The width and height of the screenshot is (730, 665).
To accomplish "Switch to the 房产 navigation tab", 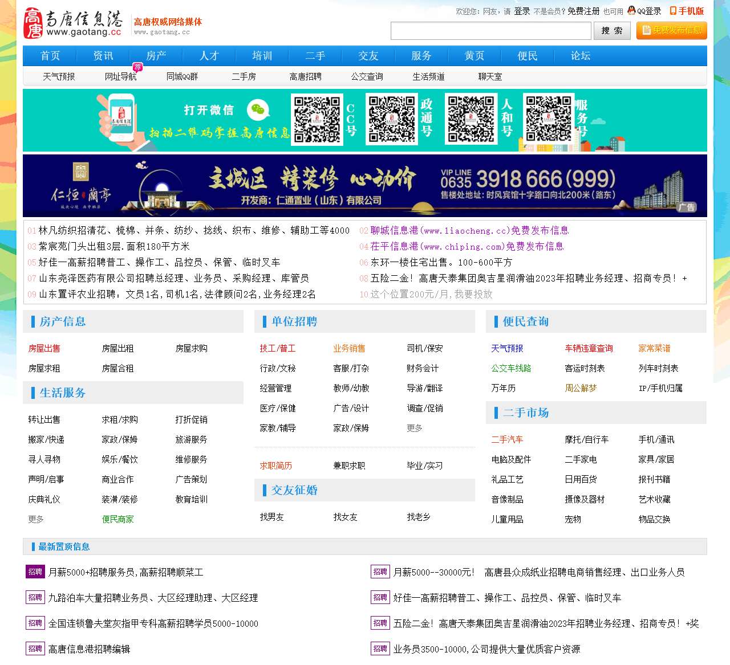I will (x=156, y=56).
